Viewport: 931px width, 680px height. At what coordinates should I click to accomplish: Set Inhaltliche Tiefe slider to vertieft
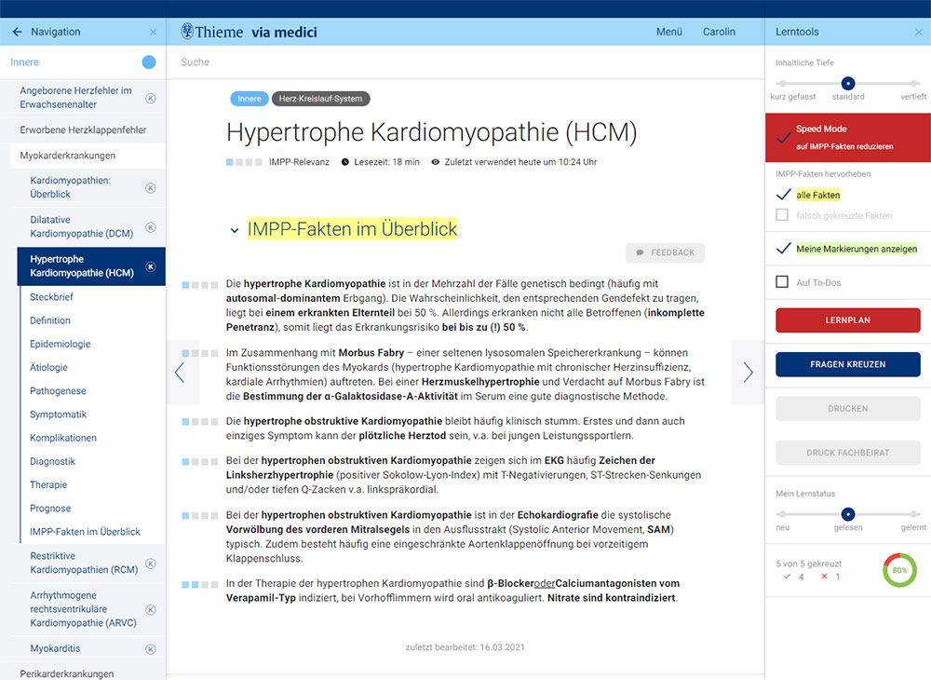coord(914,83)
